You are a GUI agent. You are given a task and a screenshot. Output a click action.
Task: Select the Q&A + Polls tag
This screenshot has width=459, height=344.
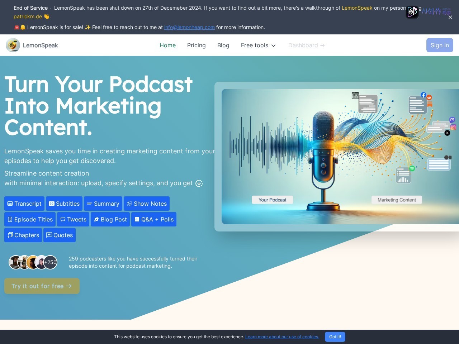[154, 219]
